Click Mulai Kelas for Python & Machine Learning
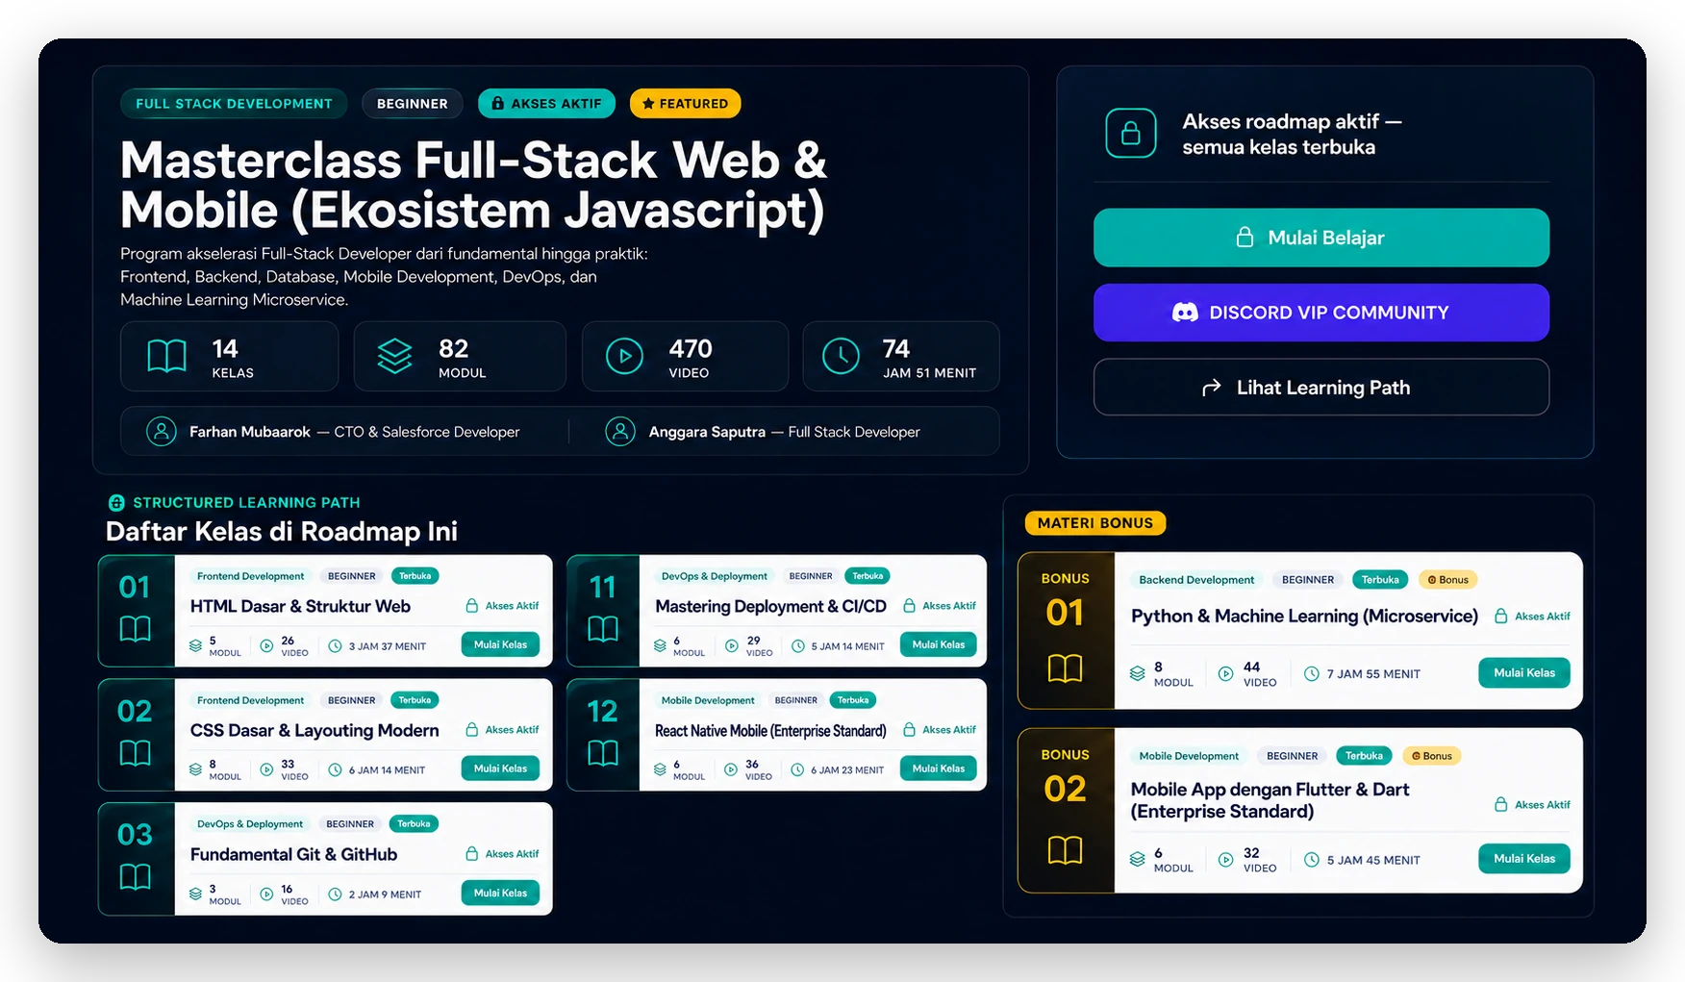Image resolution: width=1685 pixels, height=982 pixels. pos(1524,673)
